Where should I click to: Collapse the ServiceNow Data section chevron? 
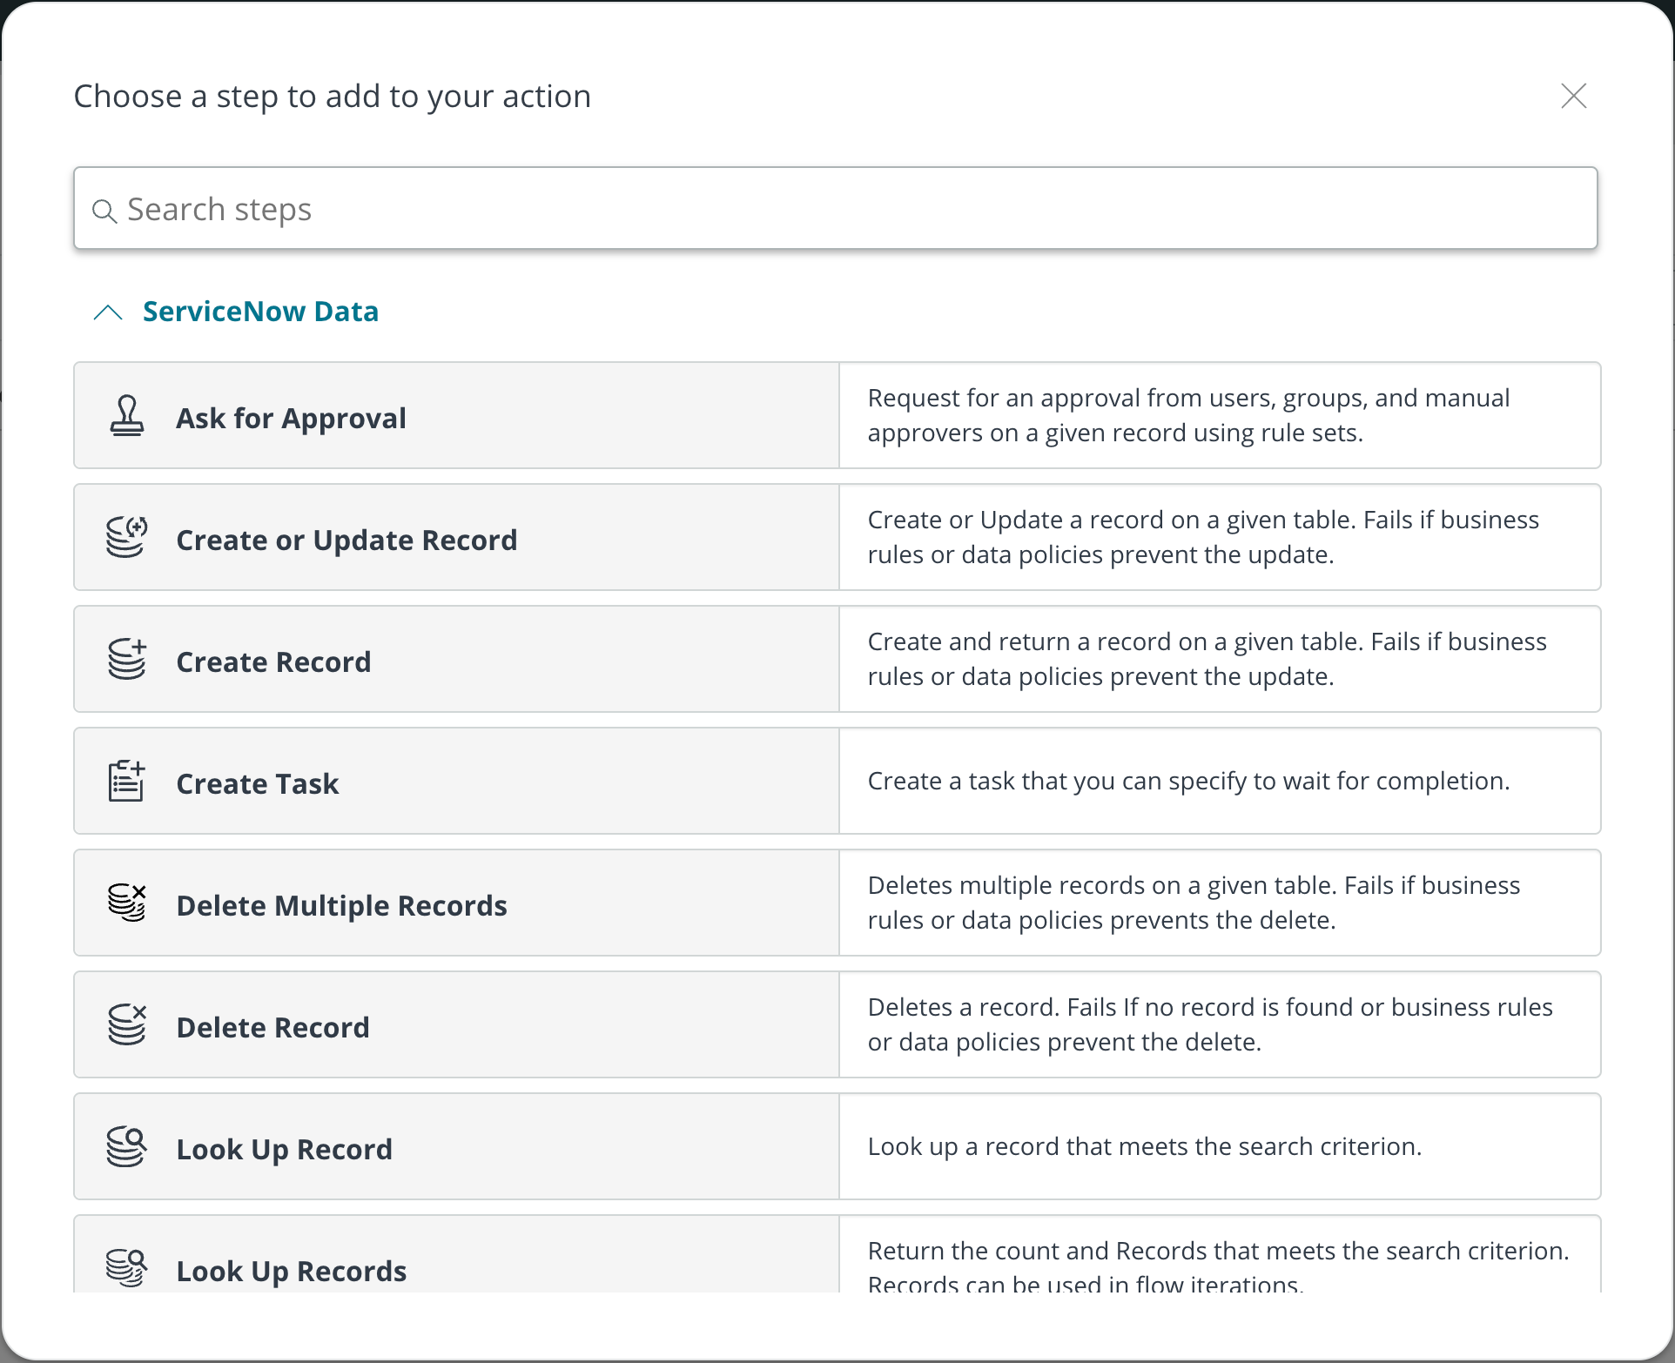(108, 312)
